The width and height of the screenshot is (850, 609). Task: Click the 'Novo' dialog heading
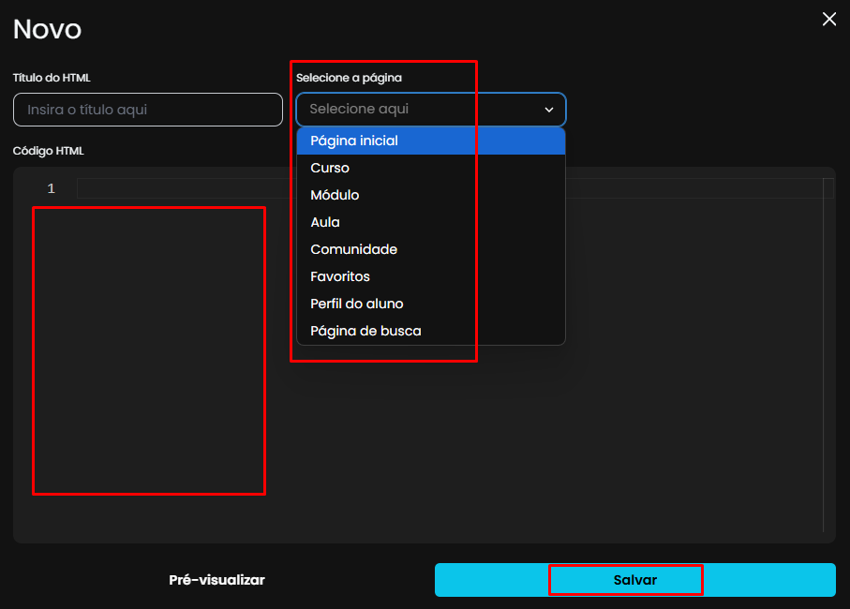47,29
